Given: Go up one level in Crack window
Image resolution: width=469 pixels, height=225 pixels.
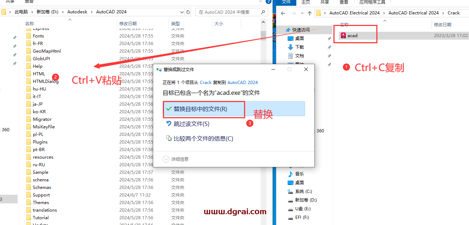Looking at the screenshot, I should (x=310, y=13).
